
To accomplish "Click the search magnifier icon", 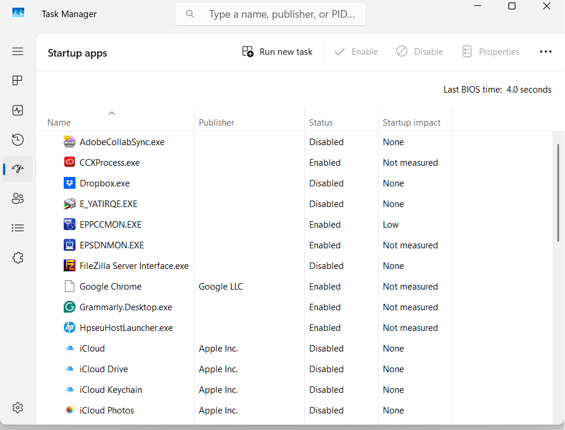I will point(190,14).
